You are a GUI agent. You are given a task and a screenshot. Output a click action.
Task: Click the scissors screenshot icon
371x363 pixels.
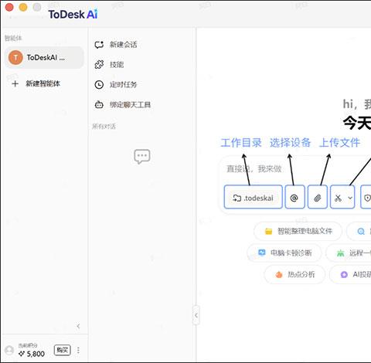tap(338, 198)
